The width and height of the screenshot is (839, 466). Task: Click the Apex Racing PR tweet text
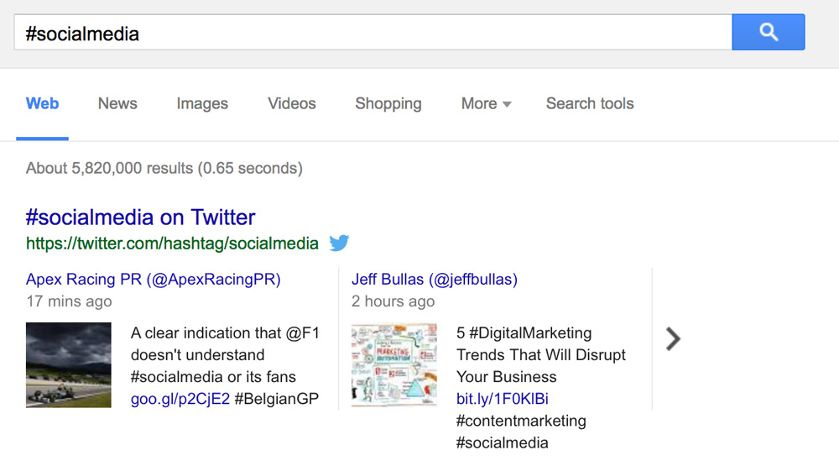tap(225, 365)
